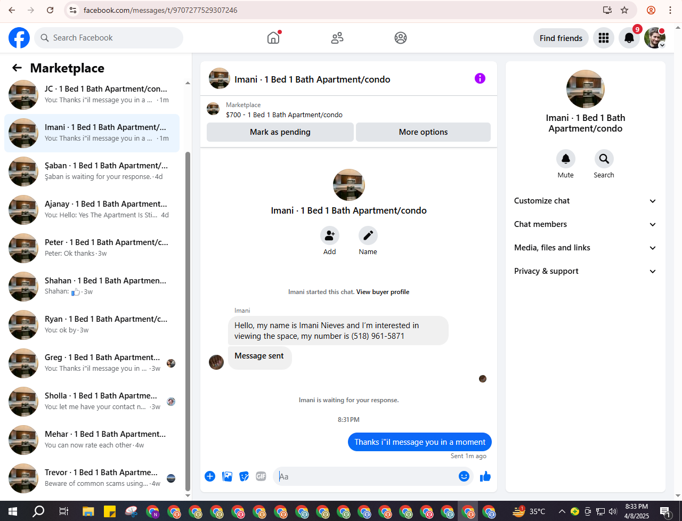Click the Search Facebook field

[x=109, y=38]
